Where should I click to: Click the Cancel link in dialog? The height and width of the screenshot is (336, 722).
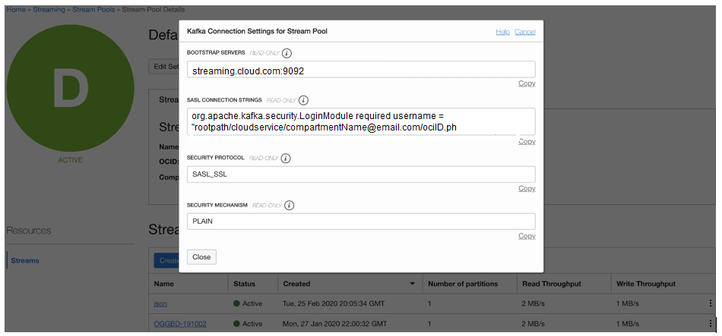525,32
